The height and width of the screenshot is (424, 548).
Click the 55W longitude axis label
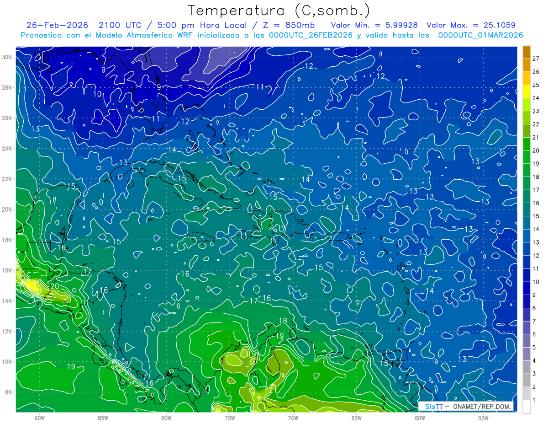point(484,418)
